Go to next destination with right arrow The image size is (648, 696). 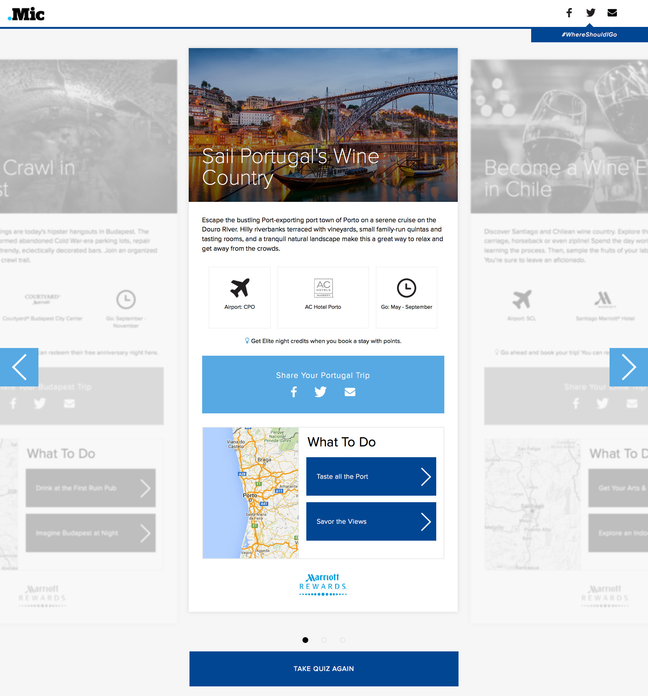pos(628,367)
